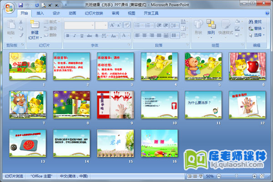The image size is (273, 182).
Task: Click the Office button in top-left corner
Action: pyautogui.click(x=8, y=7)
